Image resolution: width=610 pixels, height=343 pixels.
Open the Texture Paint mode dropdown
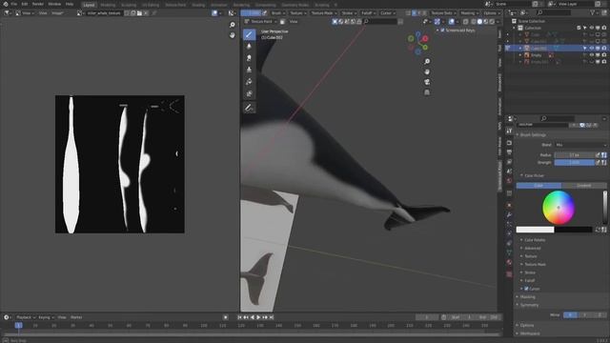261,21
